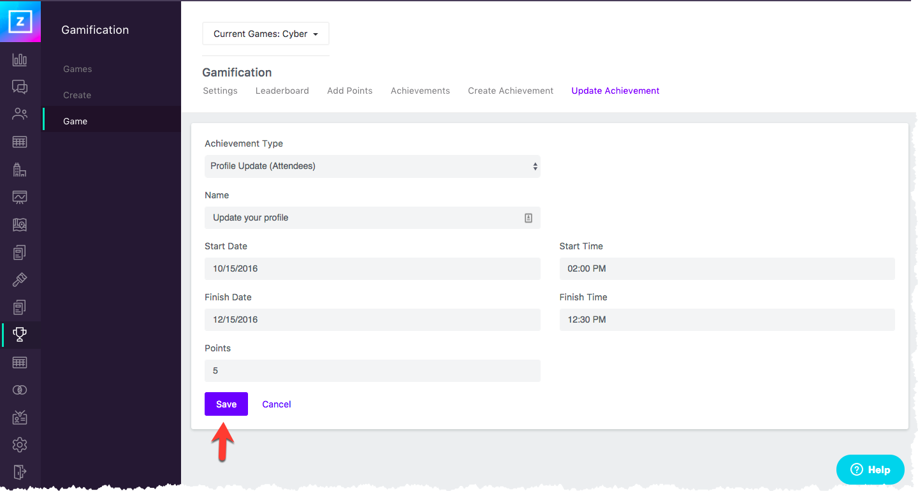918x491 pixels.
Task: Click the Points input field
Action: tap(372, 370)
